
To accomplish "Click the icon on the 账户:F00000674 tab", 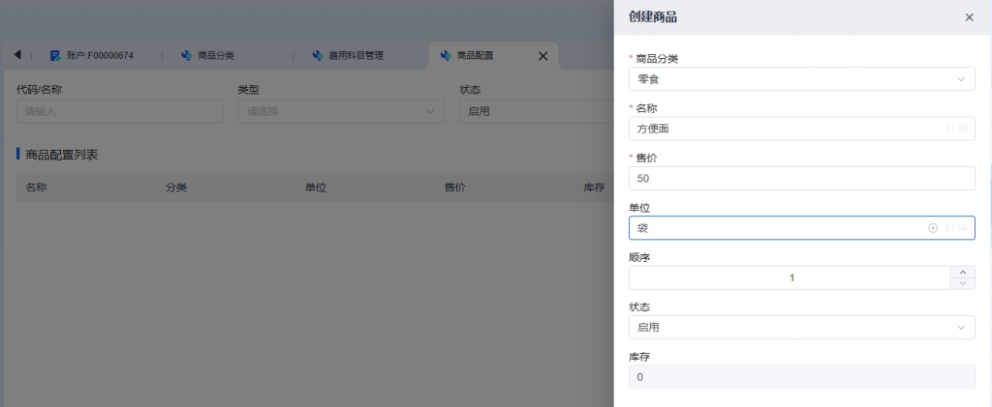I will [55, 56].
